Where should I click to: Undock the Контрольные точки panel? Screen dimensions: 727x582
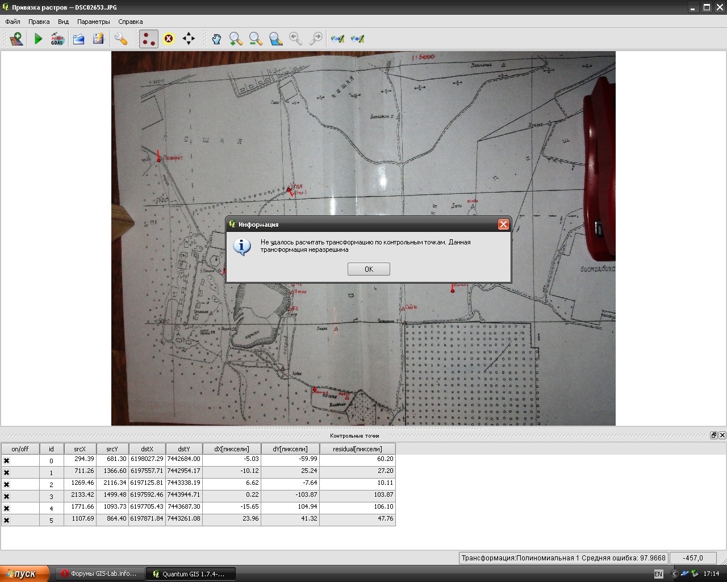[713, 435]
